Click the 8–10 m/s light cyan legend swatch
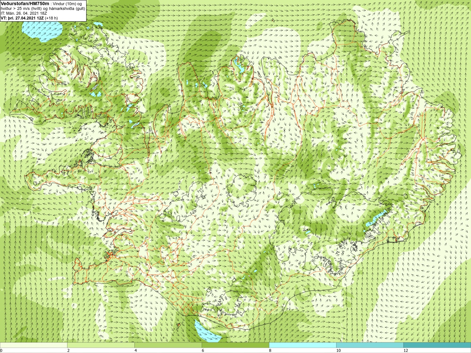The image size is (471, 353). pyautogui.click(x=302, y=345)
